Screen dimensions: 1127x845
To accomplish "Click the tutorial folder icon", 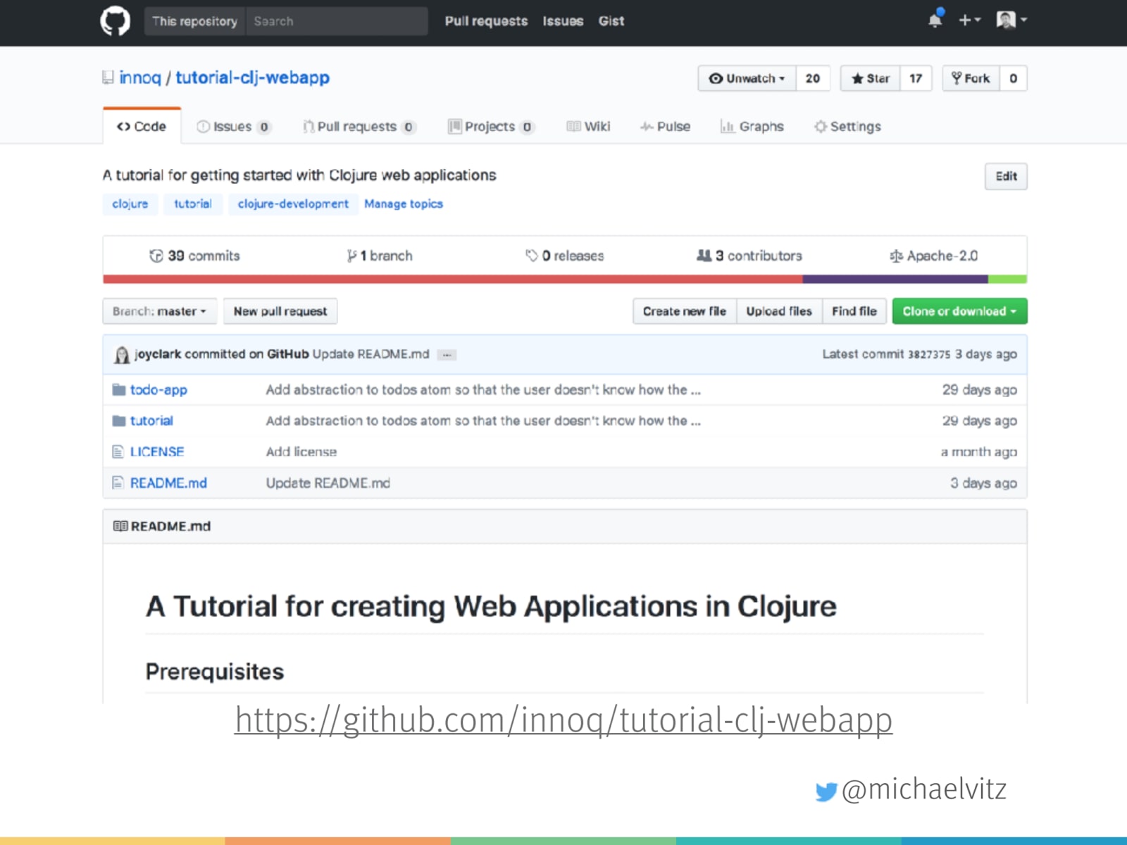I will point(119,420).
